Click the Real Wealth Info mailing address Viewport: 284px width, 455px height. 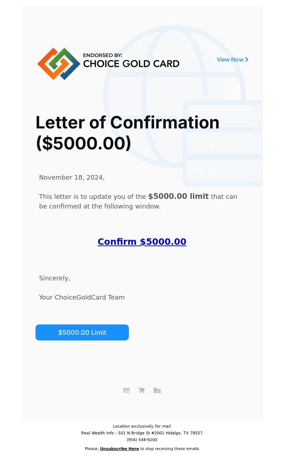tap(142, 433)
